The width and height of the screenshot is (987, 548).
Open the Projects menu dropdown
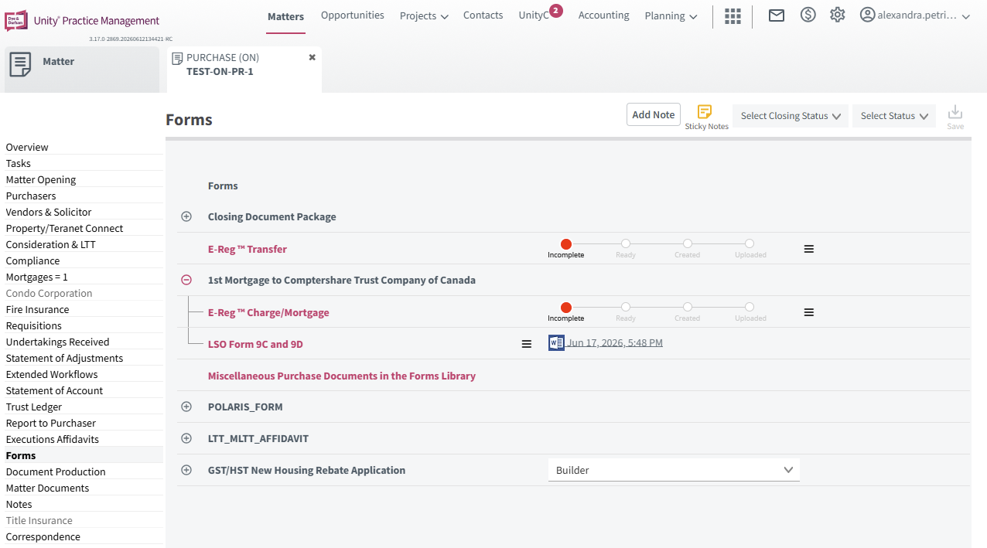click(x=424, y=15)
